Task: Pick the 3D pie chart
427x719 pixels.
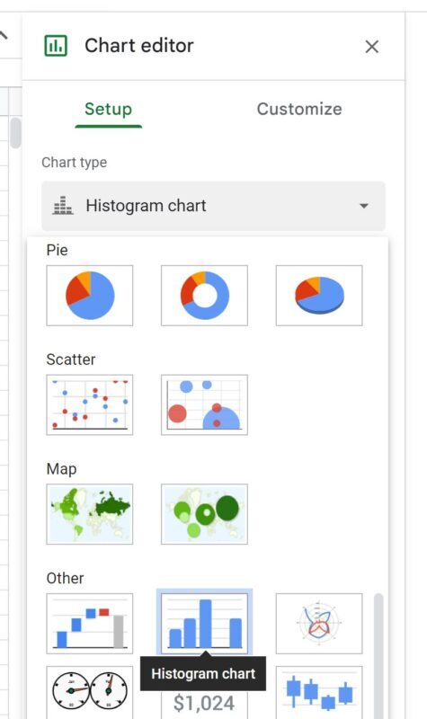Action: (x=319, y=296)
